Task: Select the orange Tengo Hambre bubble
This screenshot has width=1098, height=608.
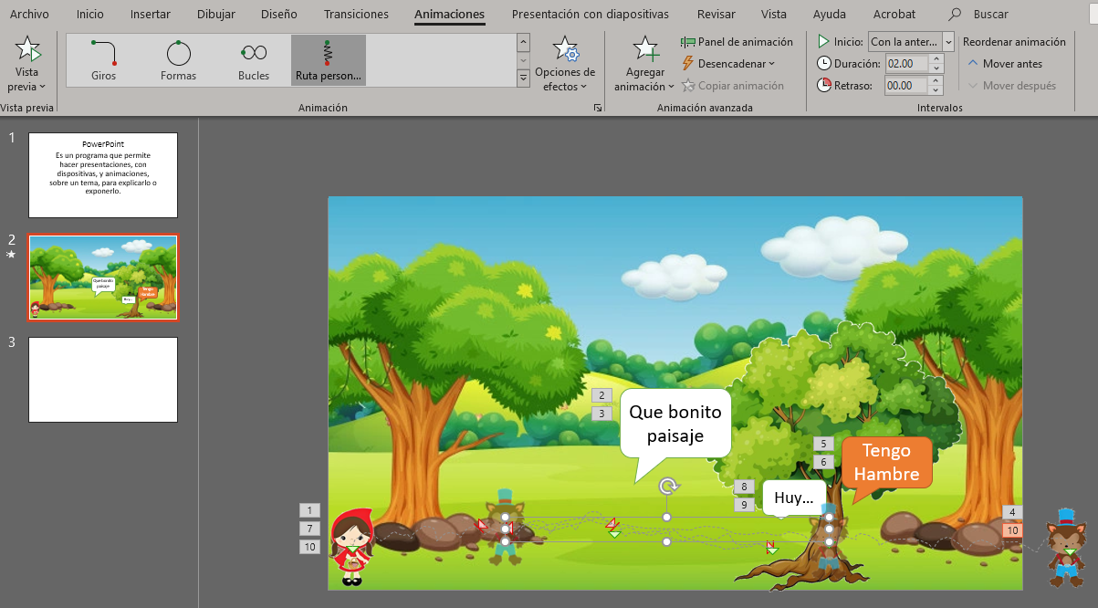Action: tap(886, 463)
